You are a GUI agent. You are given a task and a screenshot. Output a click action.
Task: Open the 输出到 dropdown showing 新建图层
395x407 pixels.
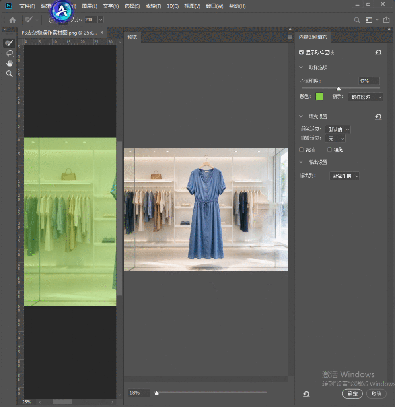click(x=344, y=176)
